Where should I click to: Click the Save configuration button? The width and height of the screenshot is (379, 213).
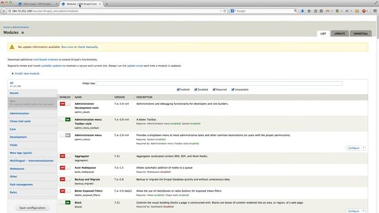[33, 208]
